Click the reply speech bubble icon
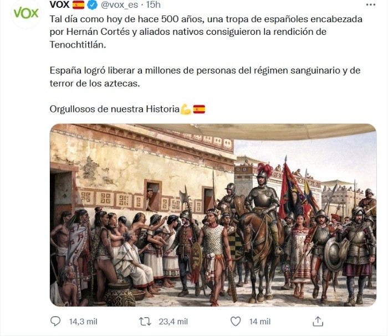Screen dimensions: 388x336 tap(55, 322)
